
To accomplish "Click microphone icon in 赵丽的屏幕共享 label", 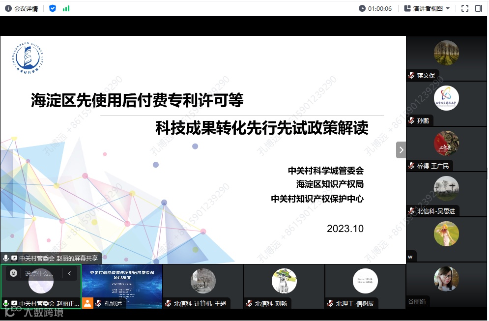I will coord(5,258).
